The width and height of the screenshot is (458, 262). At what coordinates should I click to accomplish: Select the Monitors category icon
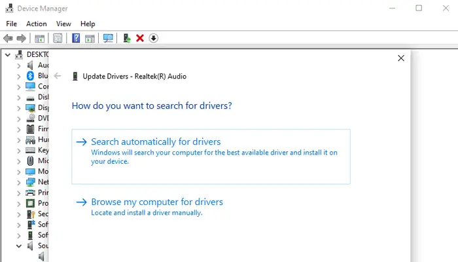coord(30,172)
